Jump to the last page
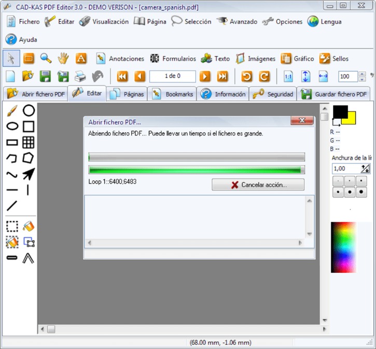376x349 pixels. [222, 77]
